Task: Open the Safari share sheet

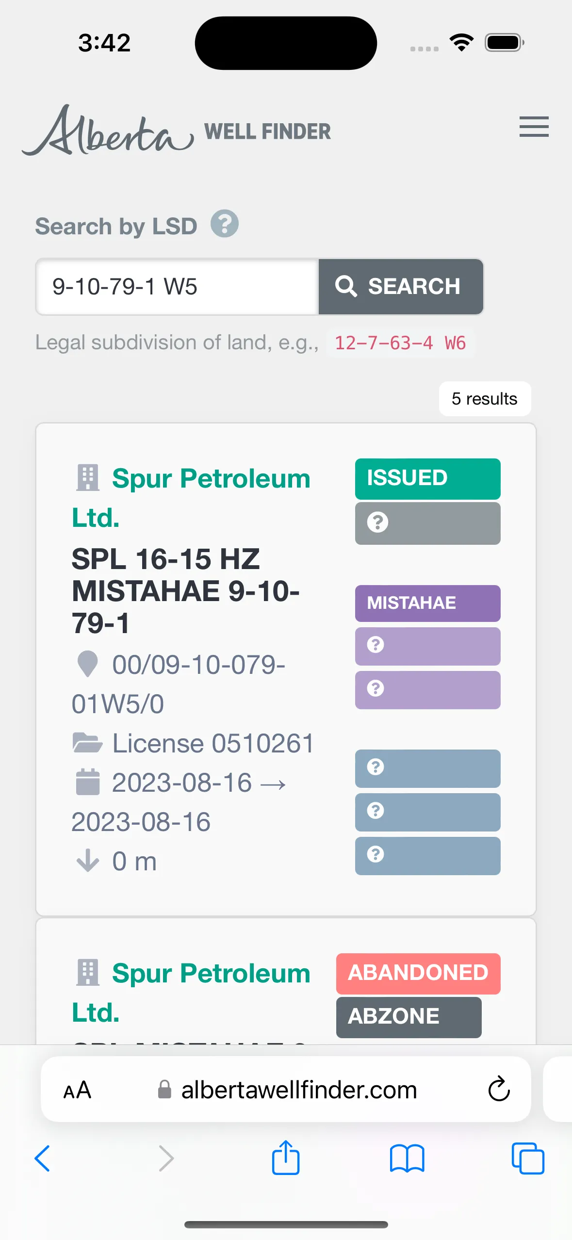Action: [x=285, y=1157]
